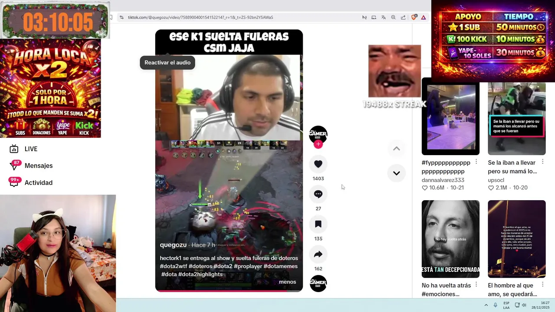The width and height of the screenshot is (555, 312).
Task: Click the picture-in-picture icon in the address bar
Action: click(x=374, y=17)
